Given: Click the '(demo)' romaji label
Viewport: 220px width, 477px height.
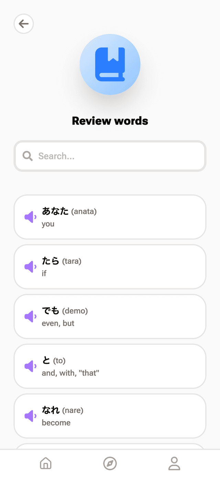Looking at the screenshot, I should coord(75,311).
